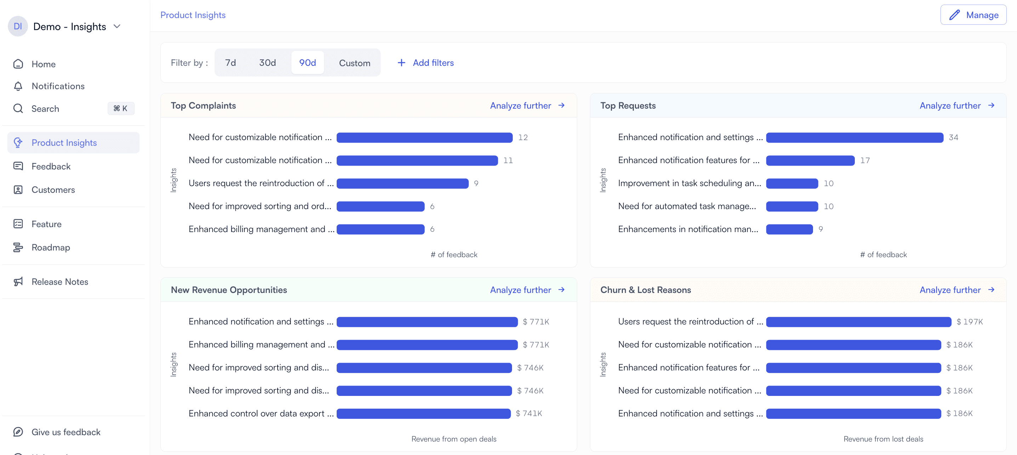The height and width of the screenshot is (455, 1017).
Task: Choose the Custom date range filter
Action: [x=354, y=63]
